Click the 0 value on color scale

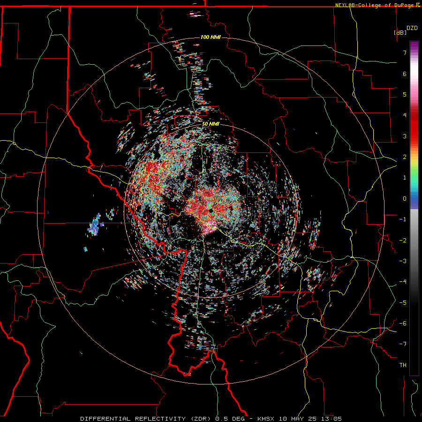405,199
